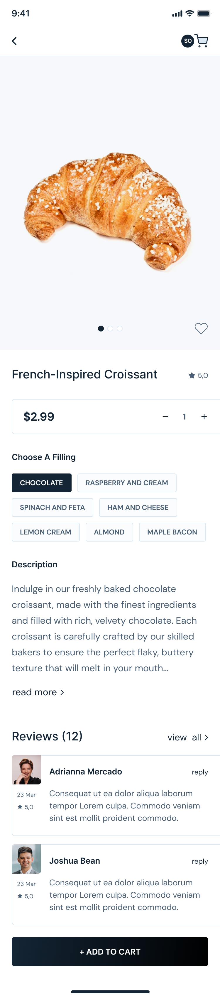Tap the heart favorite icon
This screenshot has width=220, height=998.
click(201, 328)
